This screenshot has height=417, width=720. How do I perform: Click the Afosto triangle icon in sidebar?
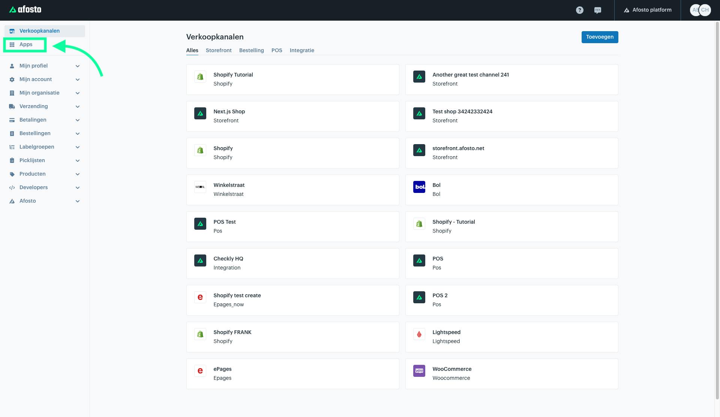[x=12, y=201]
